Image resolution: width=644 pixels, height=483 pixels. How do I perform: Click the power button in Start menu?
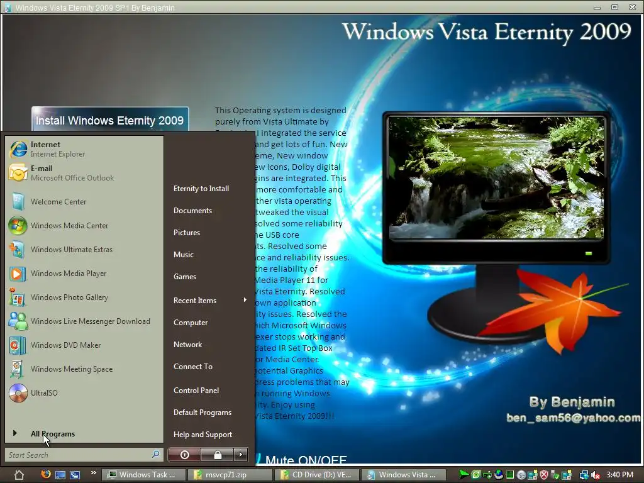[184, 455]
